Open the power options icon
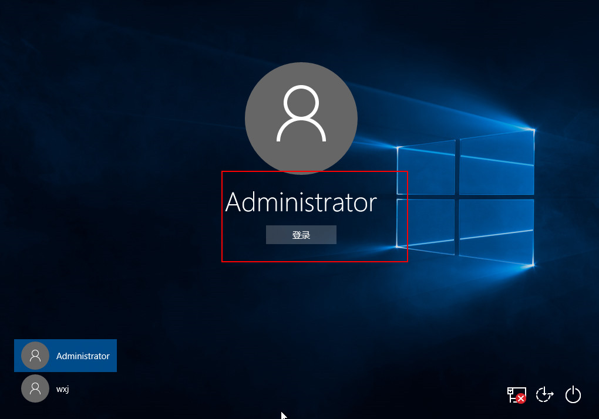Viewport: 599px width, 419px height. (x=573, y=394)
